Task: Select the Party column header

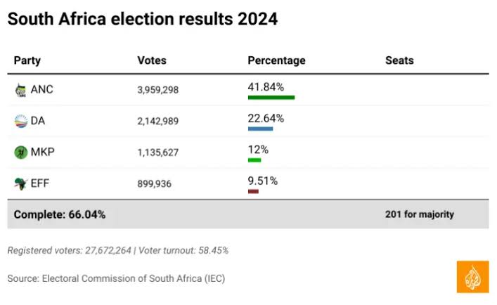Action: tap(27, 60)
